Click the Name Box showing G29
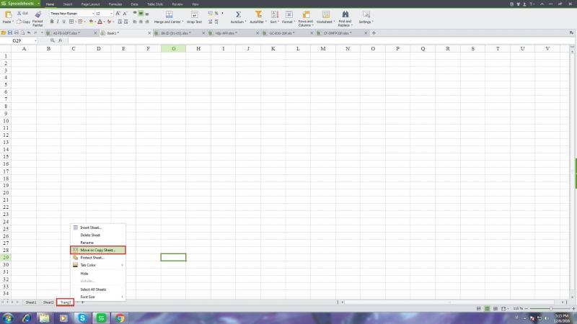The width and height of the screenshot is (577, 324). (x=22, y=40)
